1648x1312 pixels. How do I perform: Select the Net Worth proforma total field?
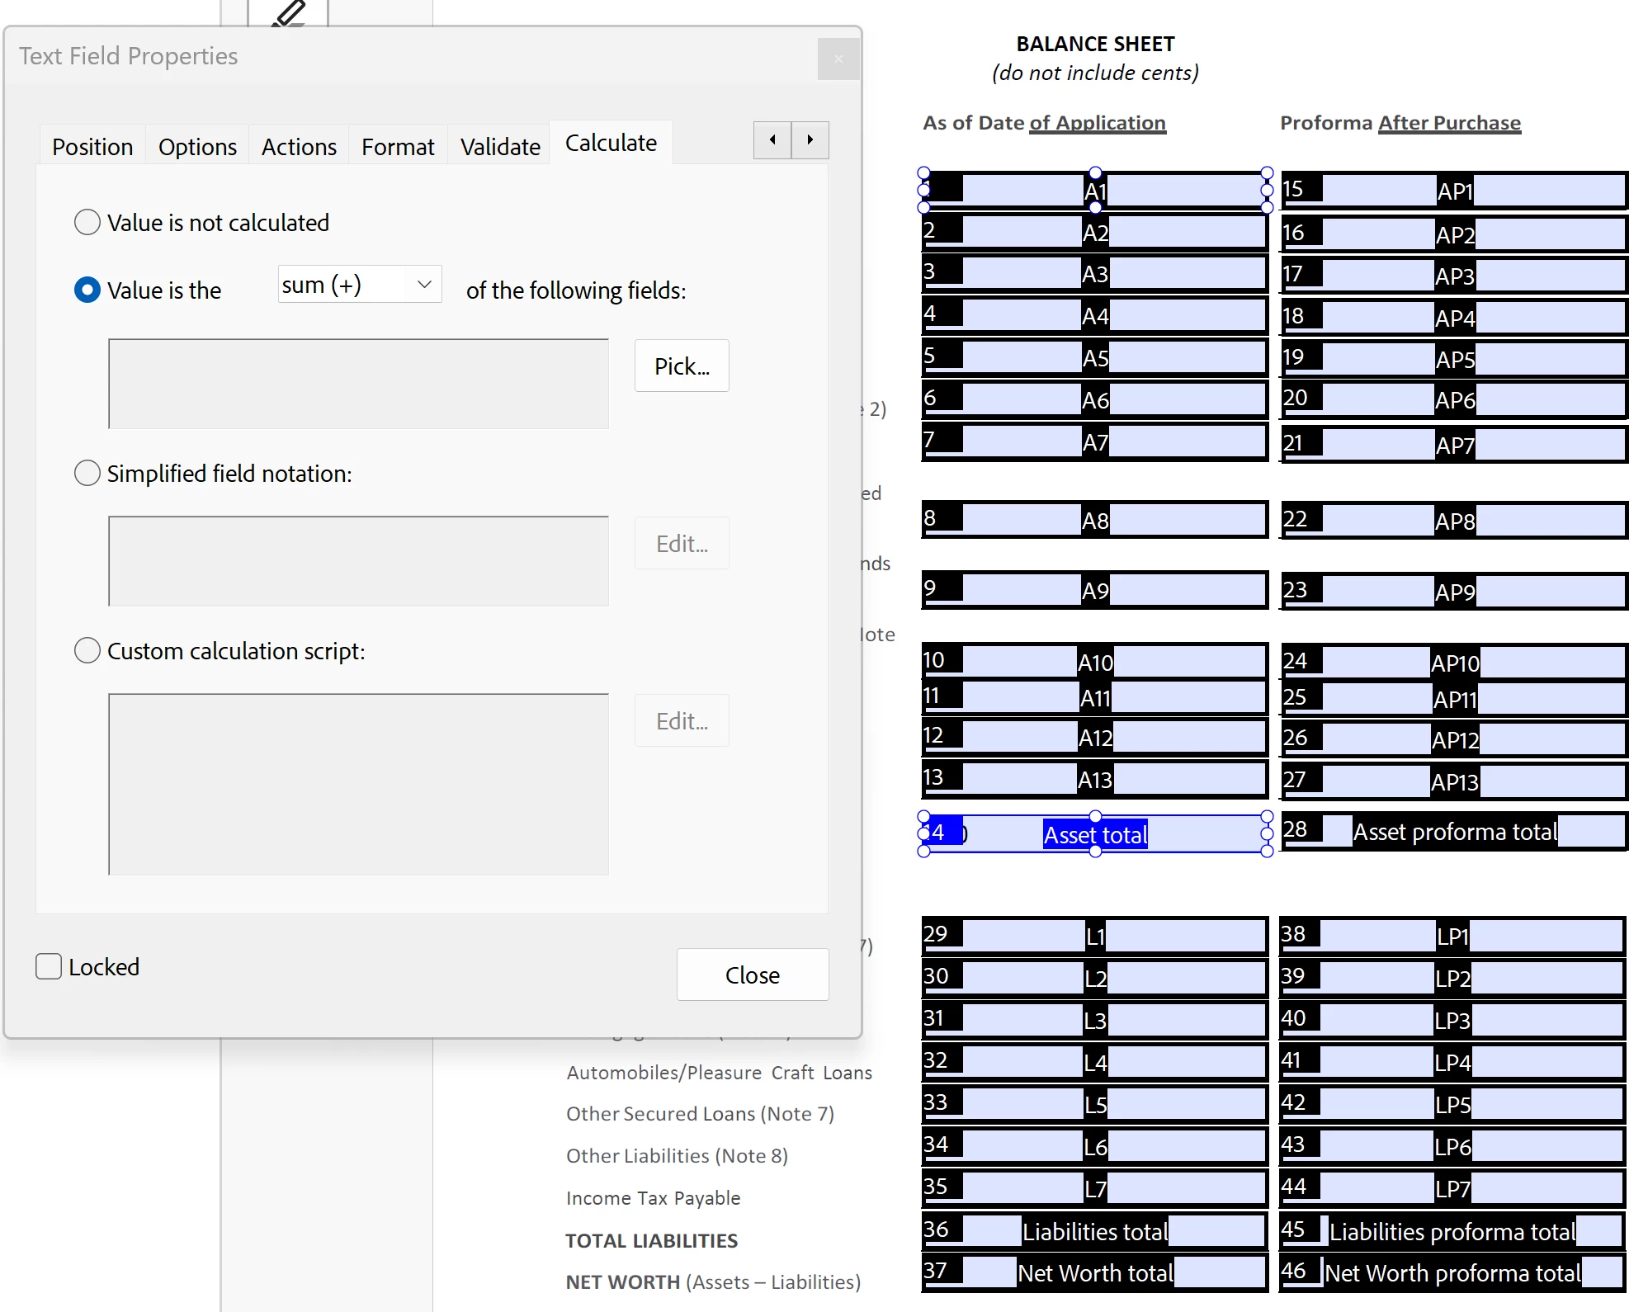coord(1452,1273)
